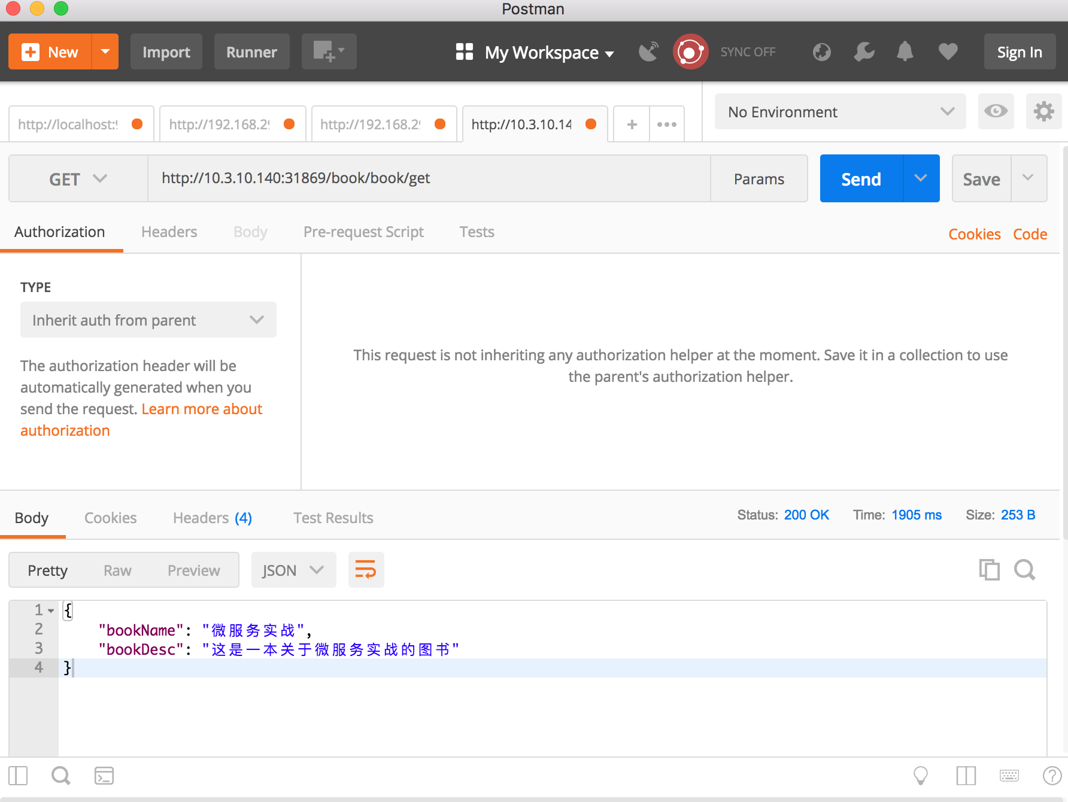Open the Inherit auth from parent dropdown
The height and width of the screenshot is (802, 1068).
coord(148,320)
